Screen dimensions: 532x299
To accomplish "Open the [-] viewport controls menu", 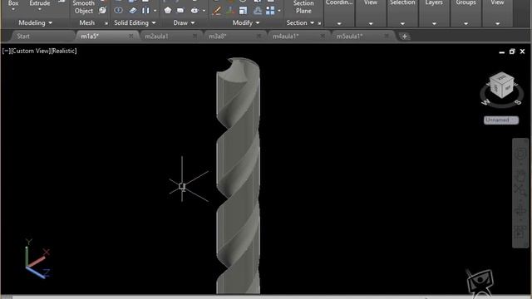I will 6,51.
